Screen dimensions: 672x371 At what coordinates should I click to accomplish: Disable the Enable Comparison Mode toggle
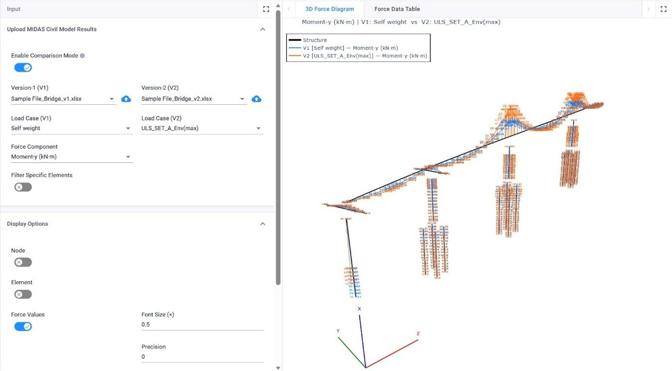click(x=23, y=68)
